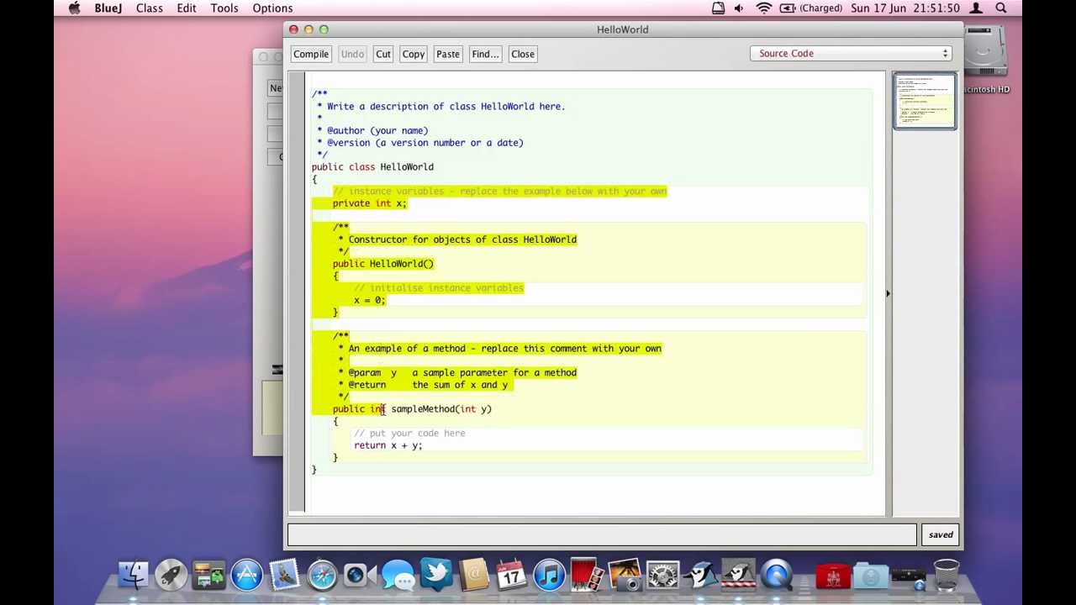
Task: Open Photo Booth in dock
Action: [587, 576]
